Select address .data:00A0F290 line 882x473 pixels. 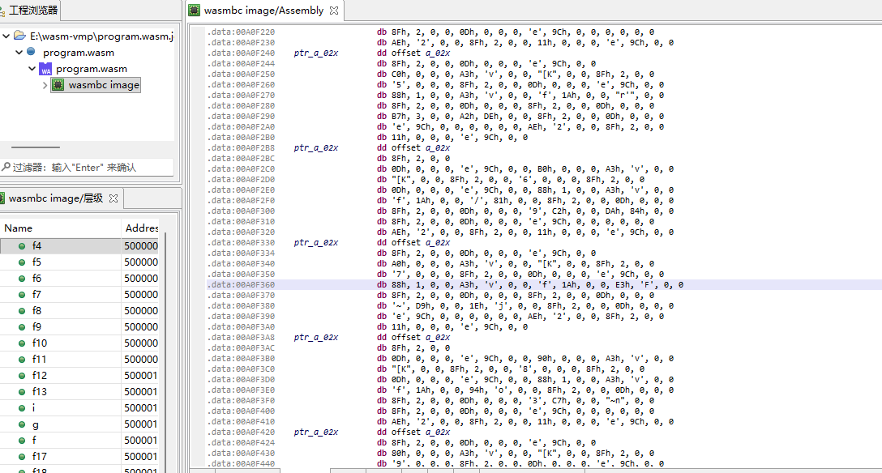tap(241, 117)
